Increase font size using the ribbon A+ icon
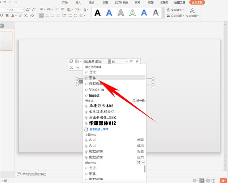228x183 pixels. [28, 10]
